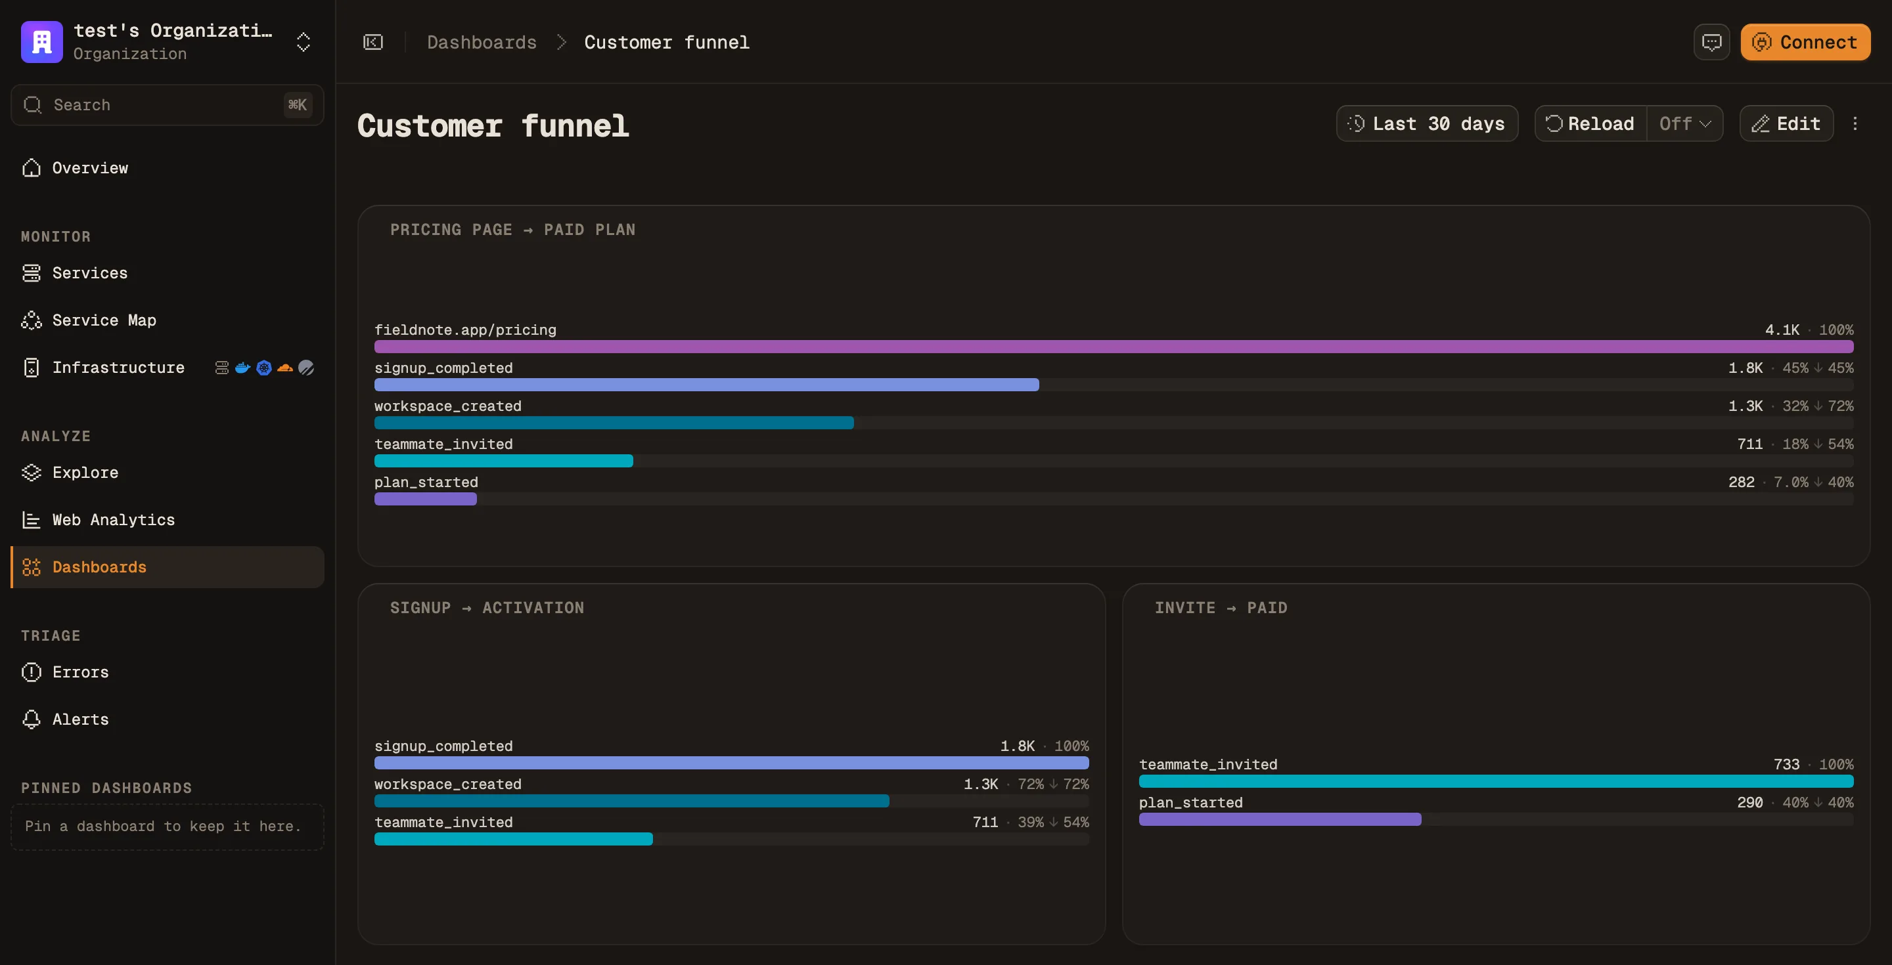Click the Customer funnel page heading
This screenshot has width=1892, height=965.
coord(493,125)
